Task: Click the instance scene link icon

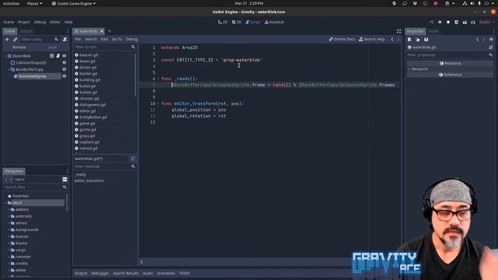Action: (x=16, y=40)
